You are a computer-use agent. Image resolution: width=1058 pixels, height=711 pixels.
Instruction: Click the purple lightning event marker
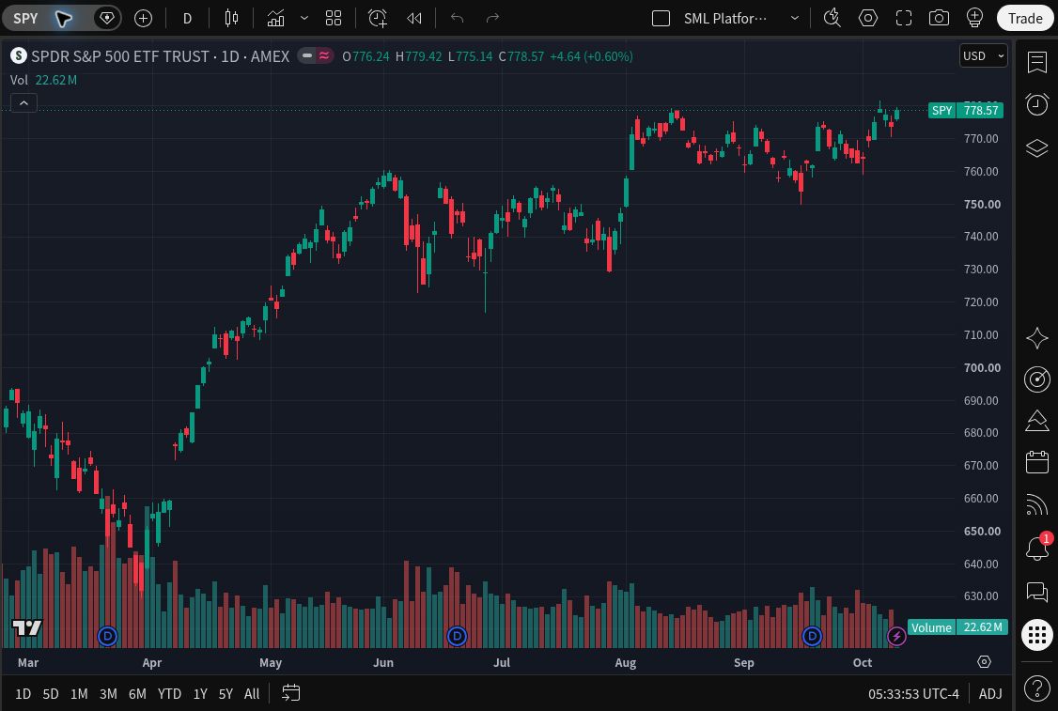896,636
